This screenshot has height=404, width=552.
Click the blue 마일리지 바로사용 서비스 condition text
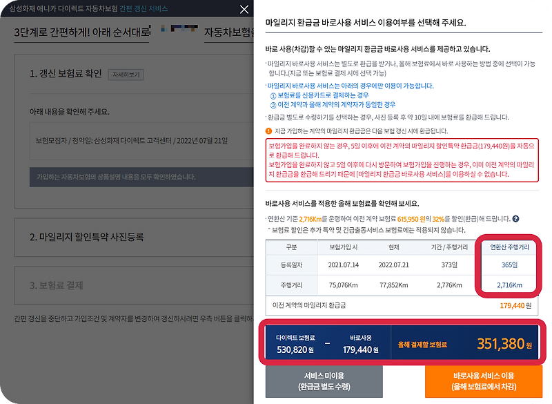coord(350,86)
